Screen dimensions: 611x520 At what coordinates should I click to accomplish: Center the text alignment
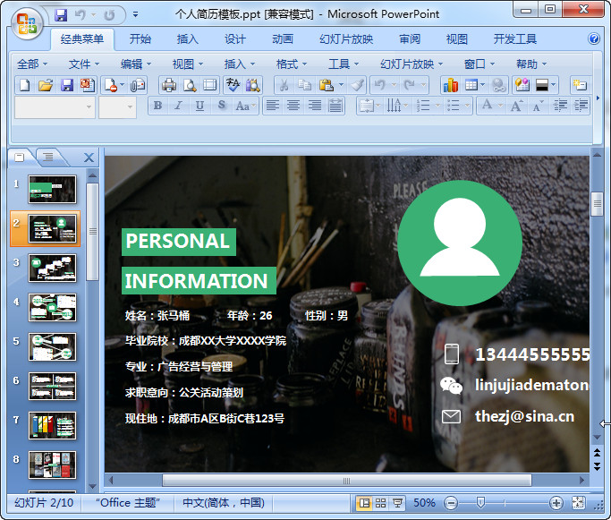tap(293, 106)
